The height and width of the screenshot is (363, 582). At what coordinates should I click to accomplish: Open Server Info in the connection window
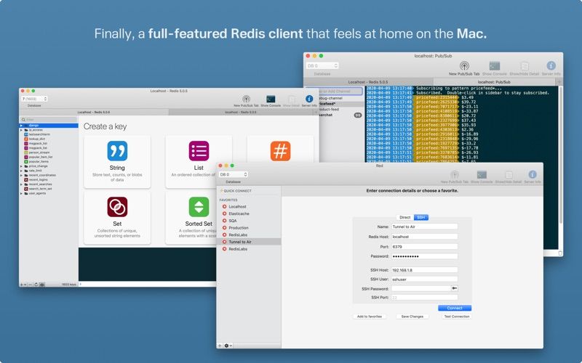[x=533, y=176]
